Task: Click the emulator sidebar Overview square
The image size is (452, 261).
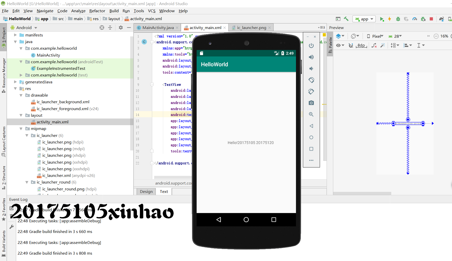Action: click(311, 149)
